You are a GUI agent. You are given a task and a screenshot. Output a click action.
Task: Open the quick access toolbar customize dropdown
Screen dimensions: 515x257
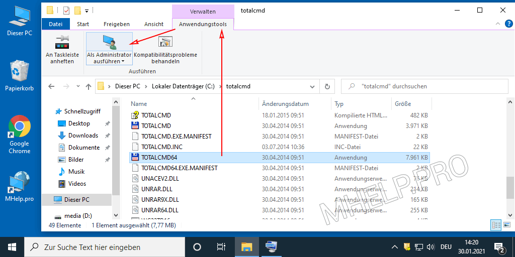tap(87, 11)
